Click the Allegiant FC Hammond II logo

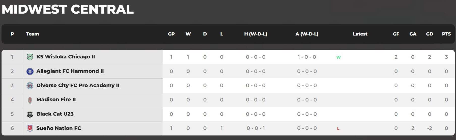click(30, 71)
